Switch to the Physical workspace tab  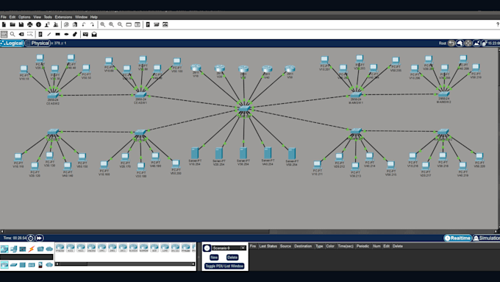37,43
